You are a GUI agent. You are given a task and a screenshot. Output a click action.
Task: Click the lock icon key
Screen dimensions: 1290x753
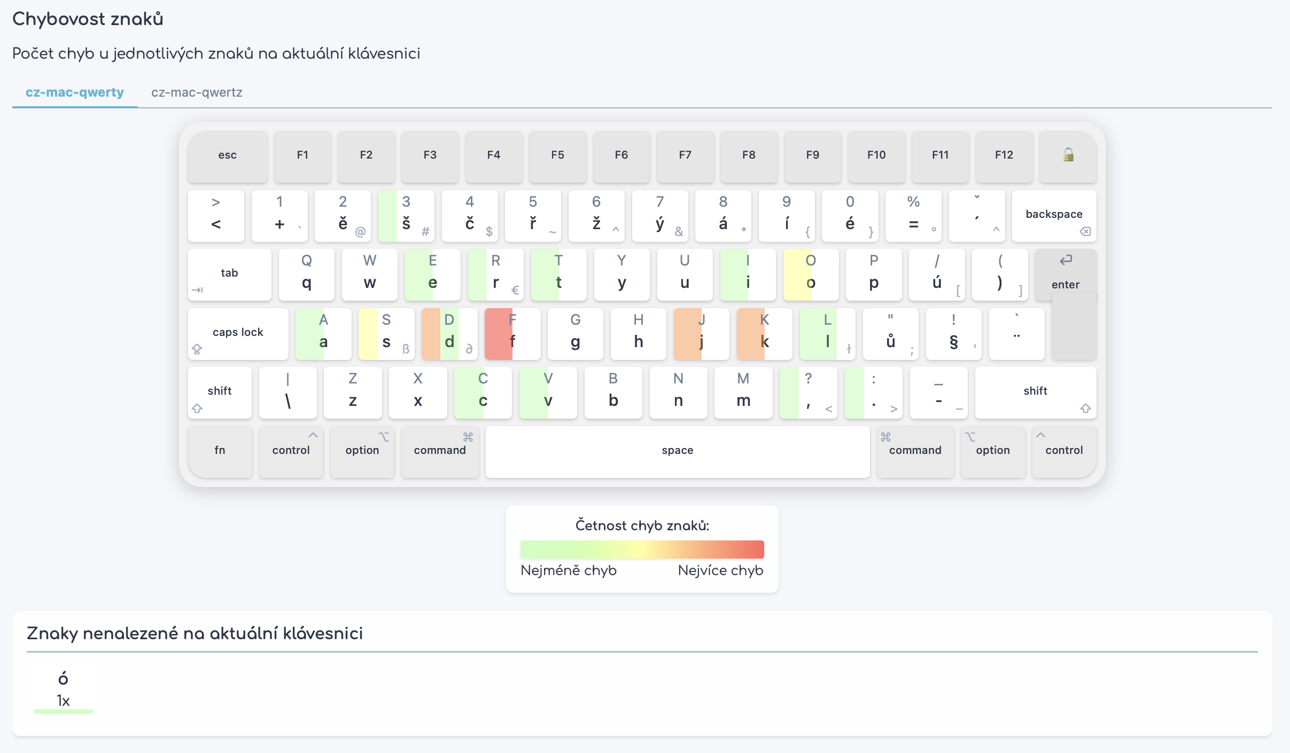pyautogui.click(x=1068, y=155)
